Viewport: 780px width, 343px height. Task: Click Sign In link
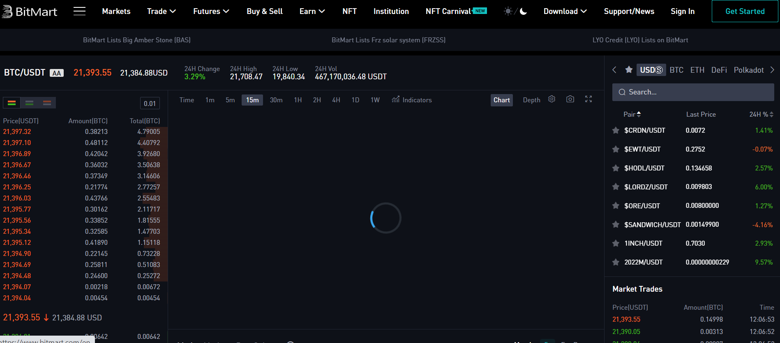[x=683, y=12]
